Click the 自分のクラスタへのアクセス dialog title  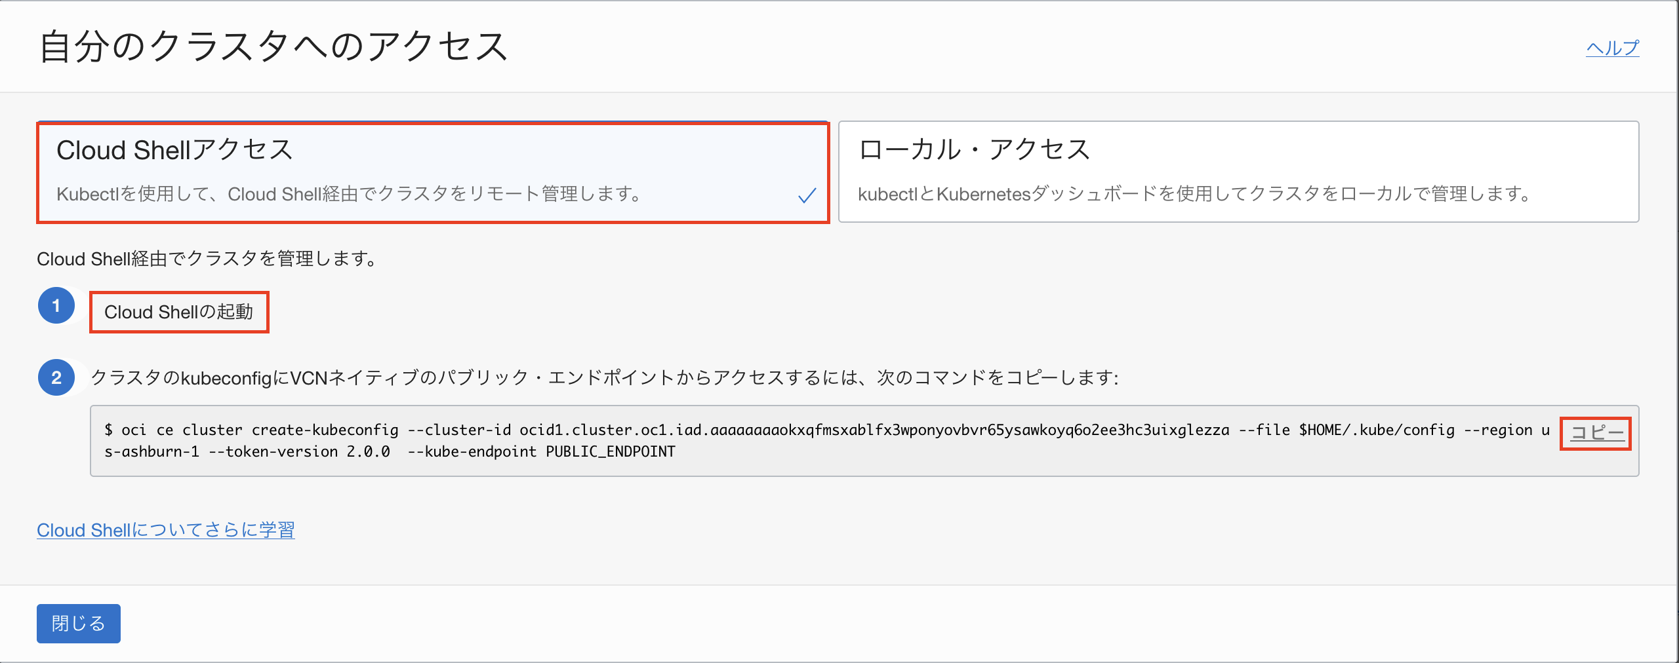click(274, 47)
